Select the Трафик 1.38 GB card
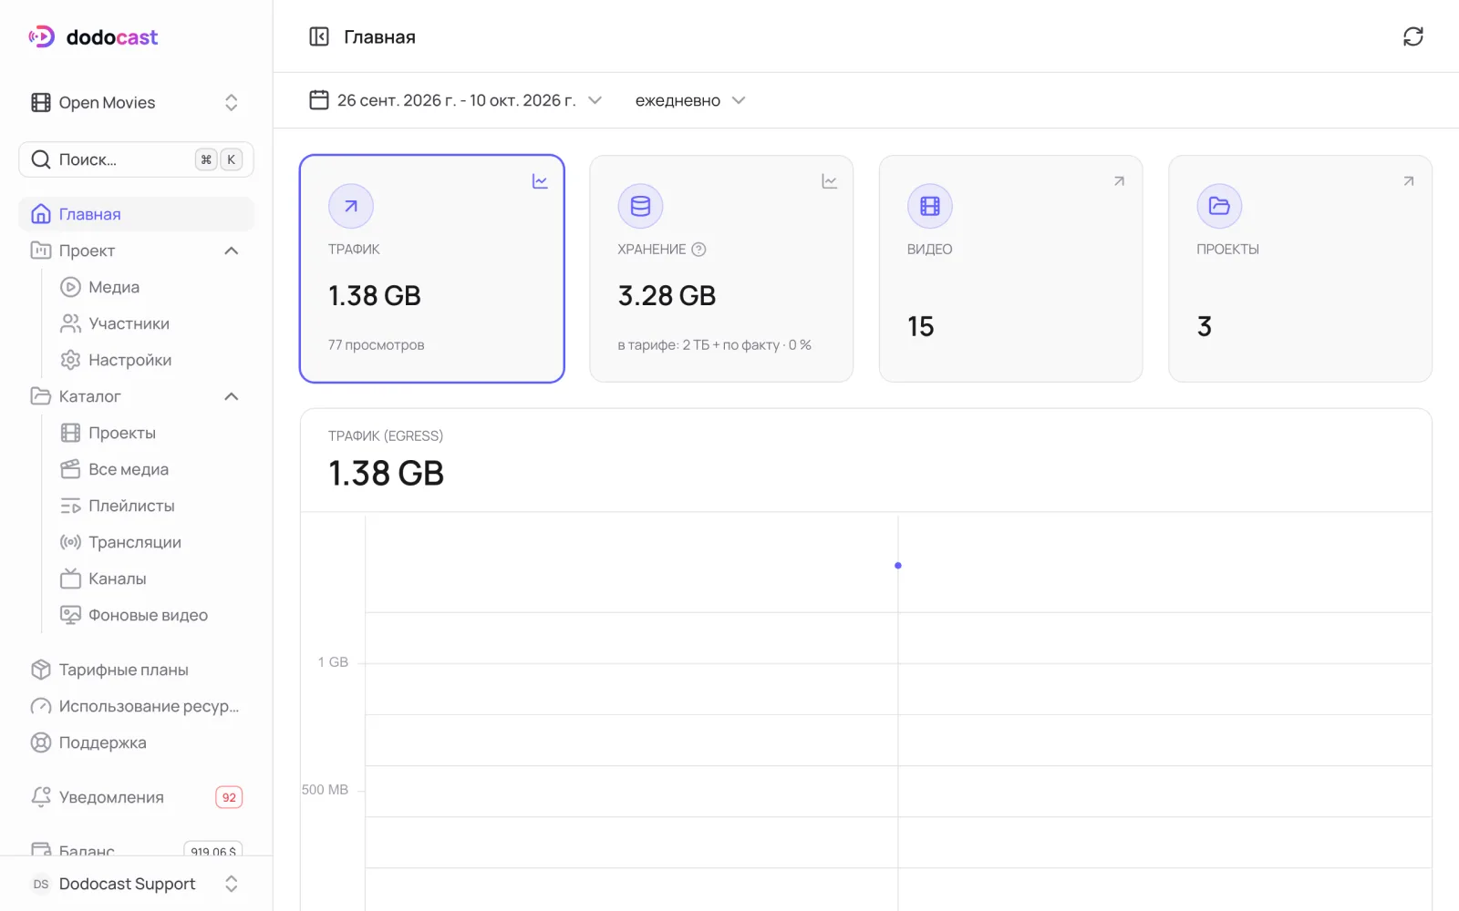Image resolution: width=1459 pixels, height=911 pixels. click(432, 269)
